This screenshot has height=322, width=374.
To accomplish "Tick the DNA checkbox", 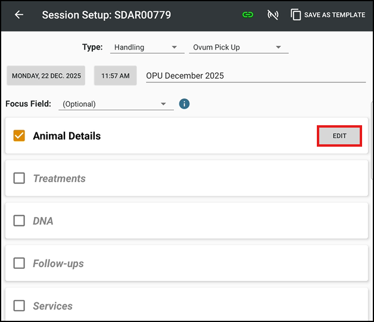I will click(19, 221).
